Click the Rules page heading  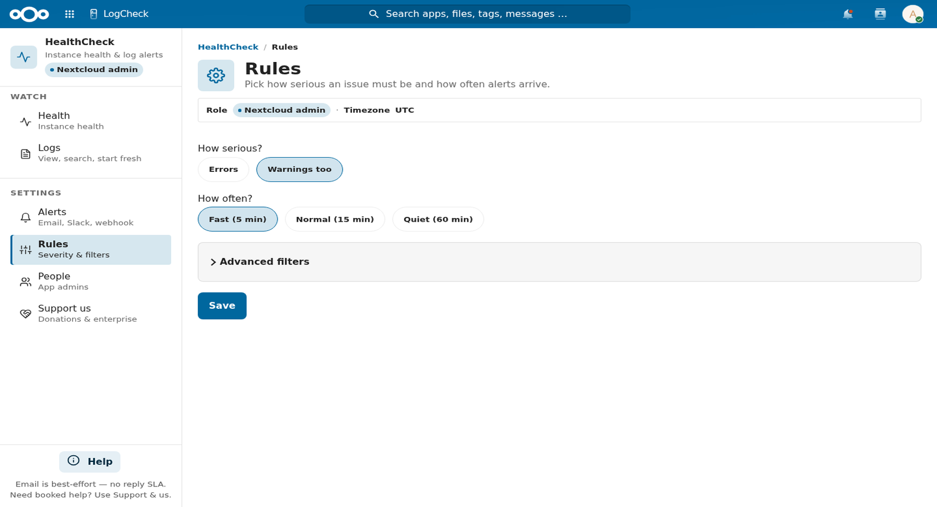click(273, 68)
